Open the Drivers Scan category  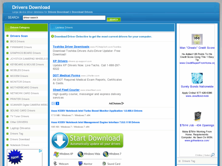19,36
